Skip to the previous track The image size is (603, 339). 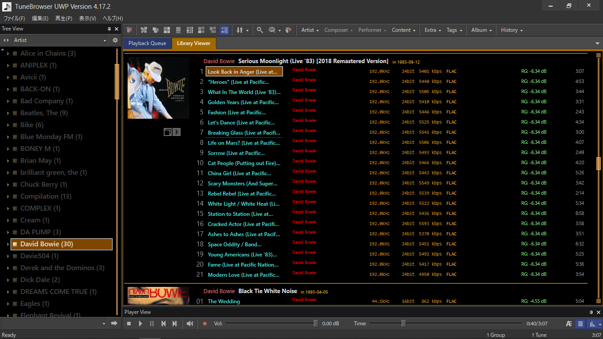point(163,324)
